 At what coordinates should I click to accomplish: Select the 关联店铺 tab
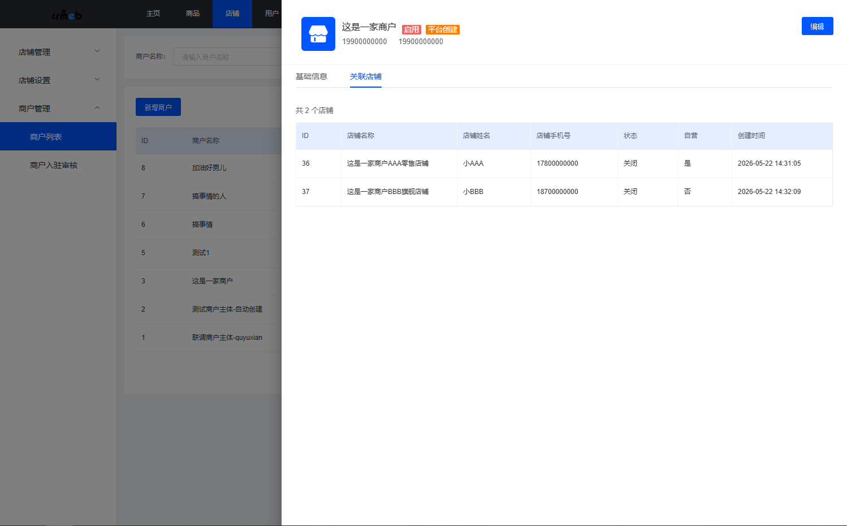(365, 76)
